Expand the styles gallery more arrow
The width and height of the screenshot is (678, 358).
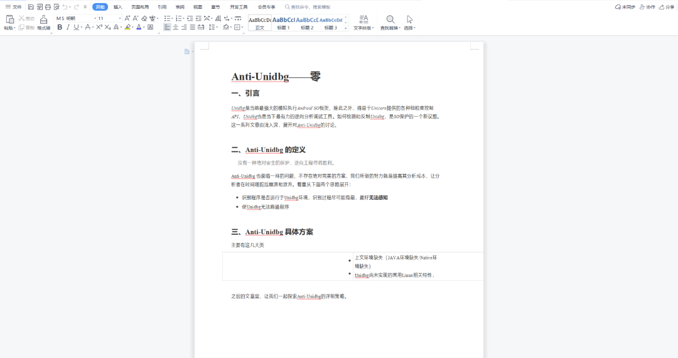click(x=346, y=28)
